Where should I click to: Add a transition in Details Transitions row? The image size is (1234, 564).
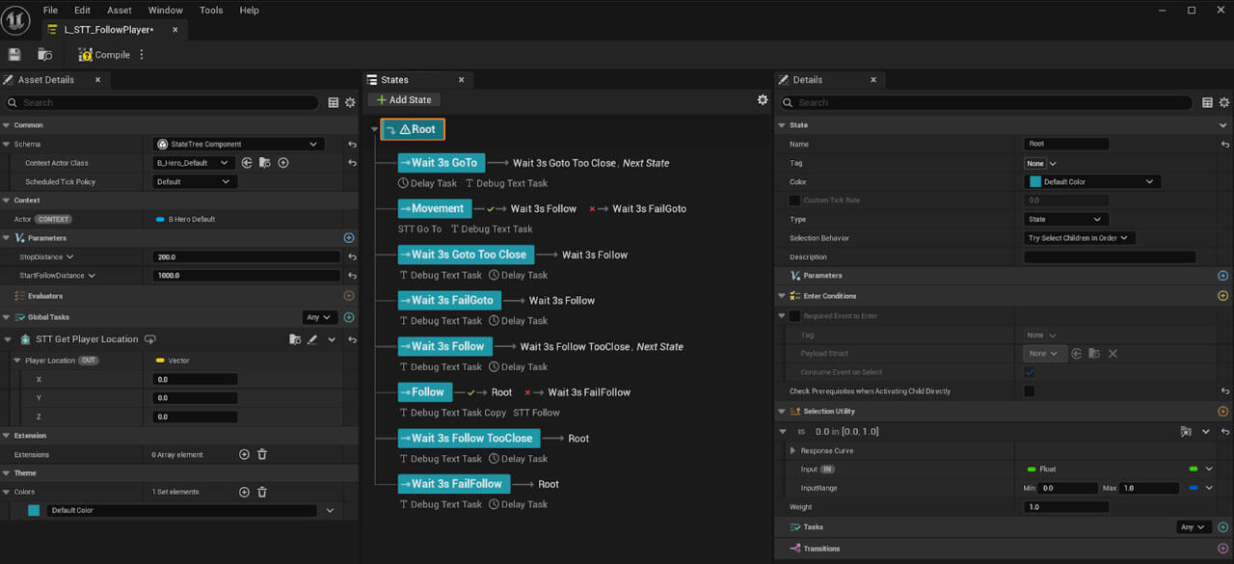(1223, 549)
